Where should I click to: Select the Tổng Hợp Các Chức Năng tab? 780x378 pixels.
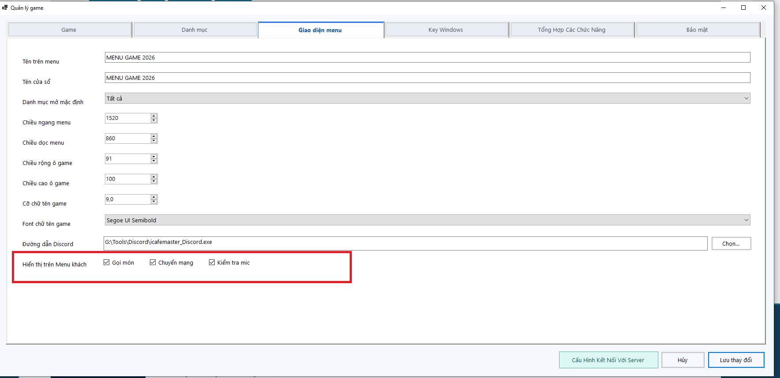(x=572, y=30)
